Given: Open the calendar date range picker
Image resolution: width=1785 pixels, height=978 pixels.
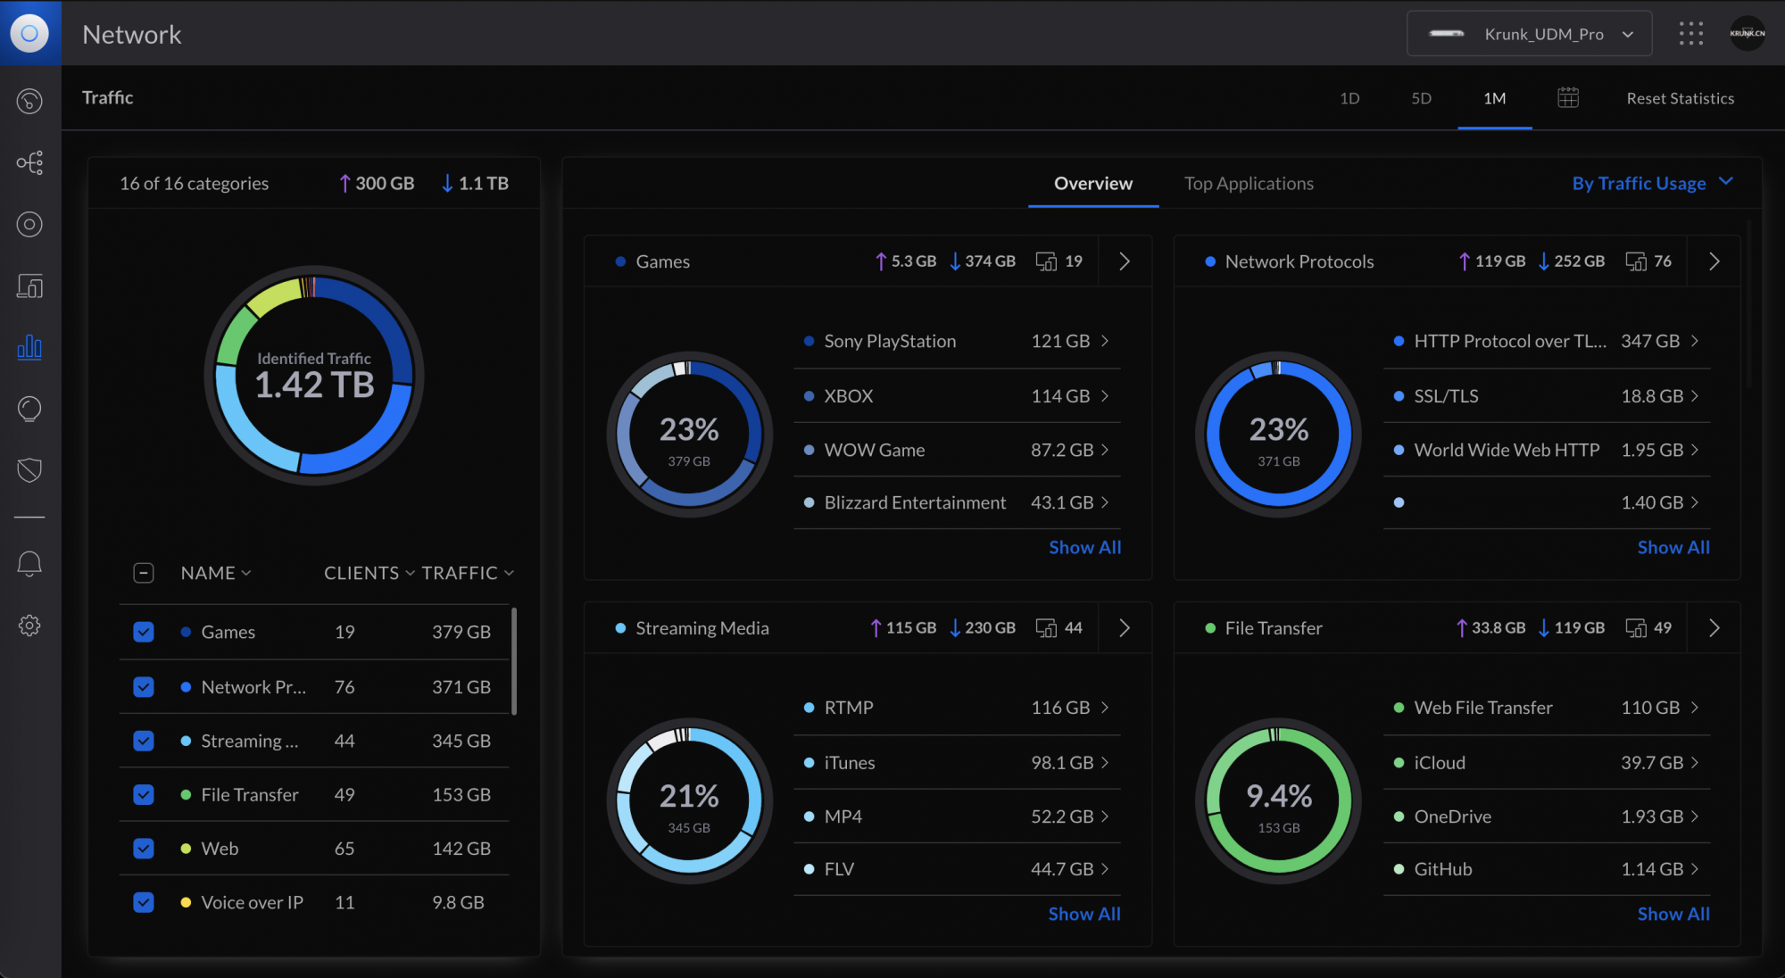Looking at the screenshot, I should 1568,98.
